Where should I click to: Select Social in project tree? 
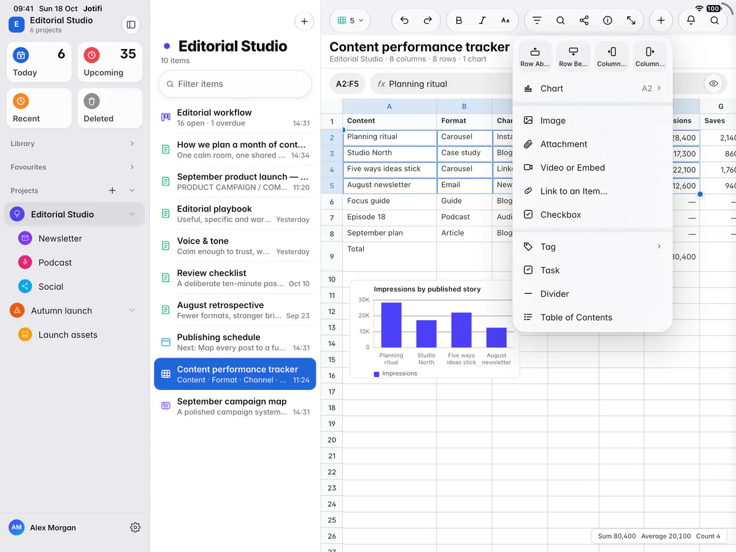[75, 286]
